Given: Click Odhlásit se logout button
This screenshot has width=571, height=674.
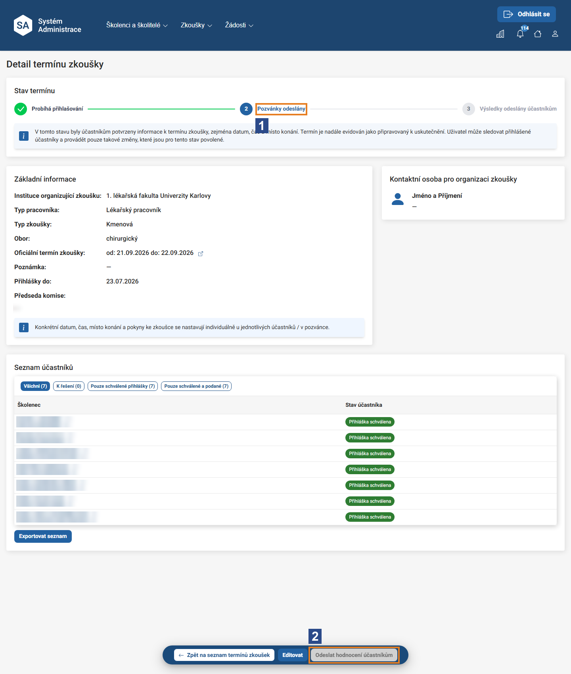Looking at the screenshot, I should point(527,14).
